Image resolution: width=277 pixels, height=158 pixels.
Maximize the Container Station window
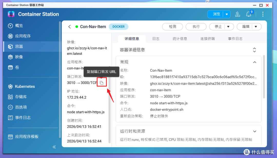tap(261, 5)
